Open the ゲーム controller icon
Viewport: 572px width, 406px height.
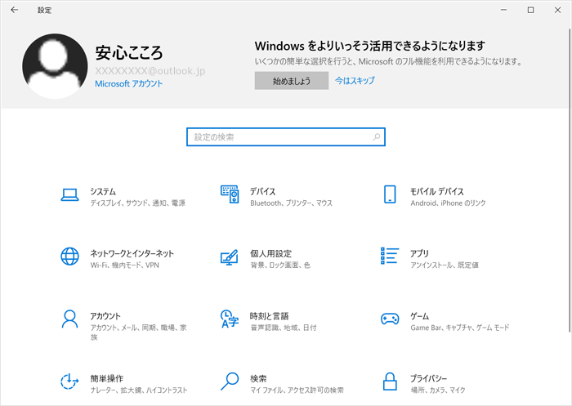coord(390,319)
